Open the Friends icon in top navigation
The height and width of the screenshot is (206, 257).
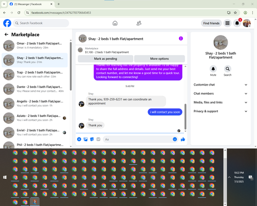tap(139, 23)
